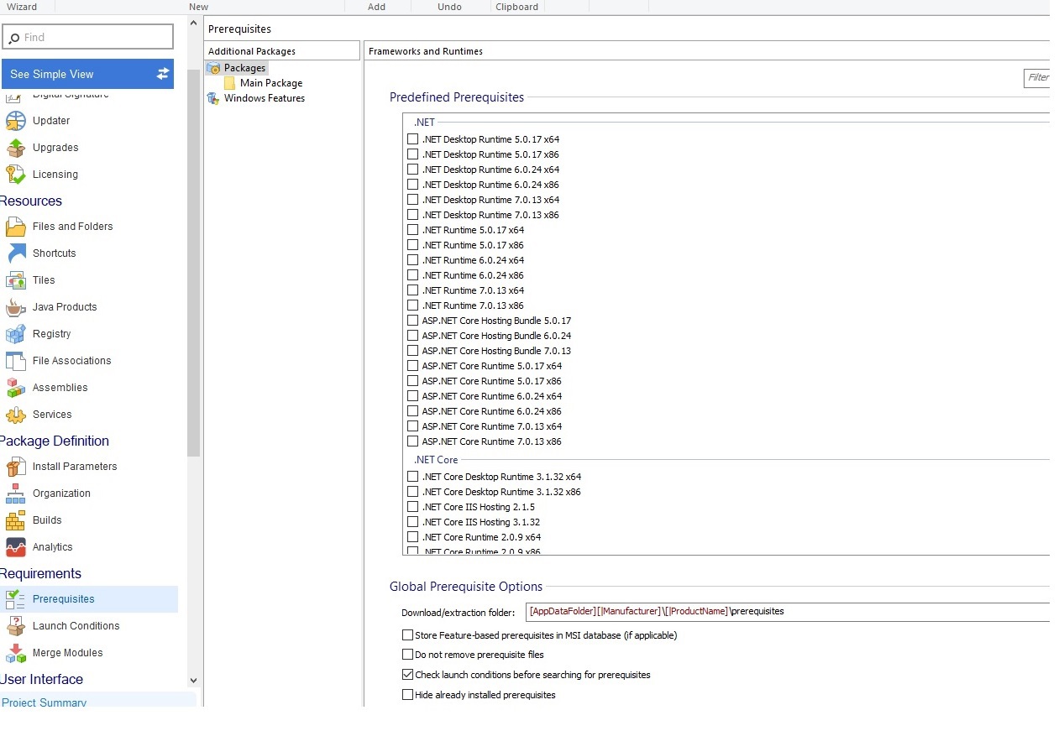Select the Main Package tree item
Screen dimensions: 1064x731
271,83
